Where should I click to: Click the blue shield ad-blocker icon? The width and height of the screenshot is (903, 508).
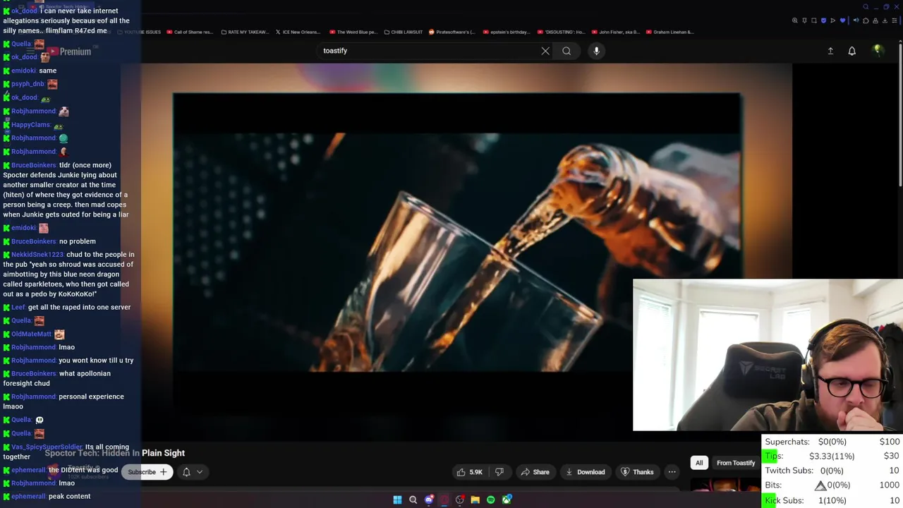pos(823,20)
